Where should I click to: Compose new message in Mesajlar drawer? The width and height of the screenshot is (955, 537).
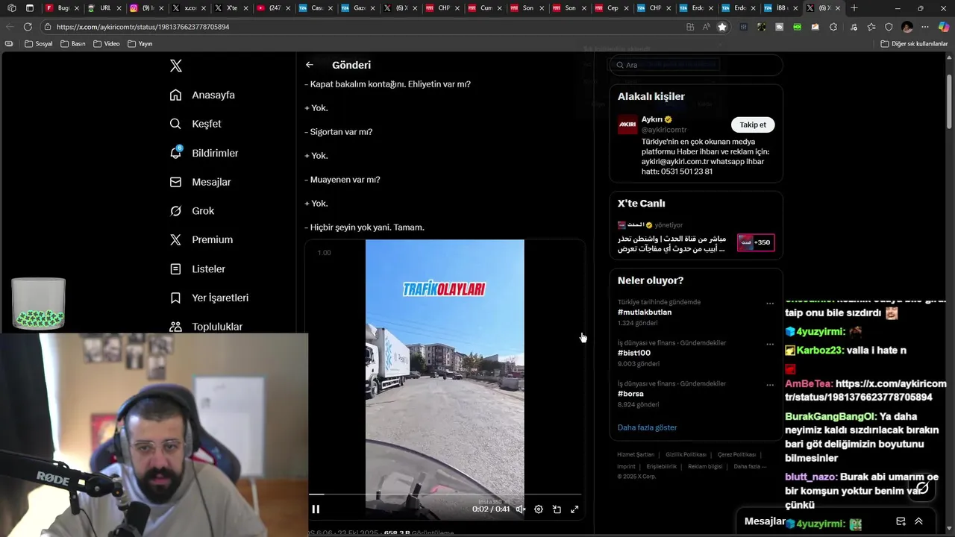901,521
